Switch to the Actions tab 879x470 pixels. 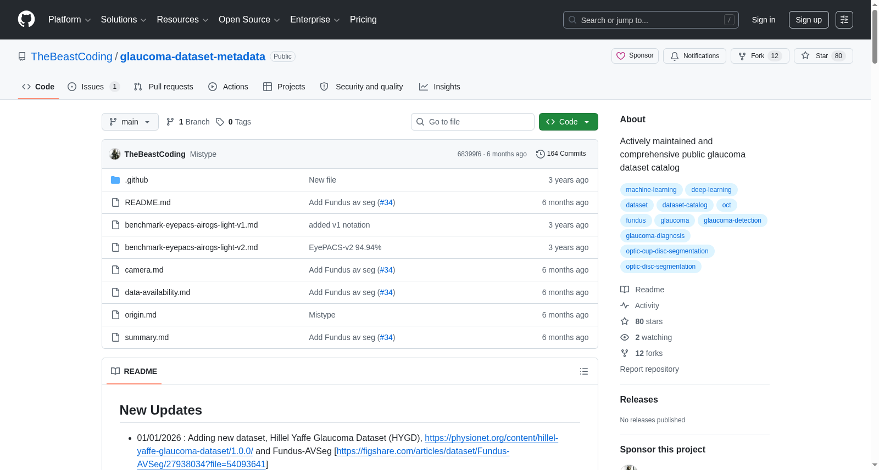(228, 87)
